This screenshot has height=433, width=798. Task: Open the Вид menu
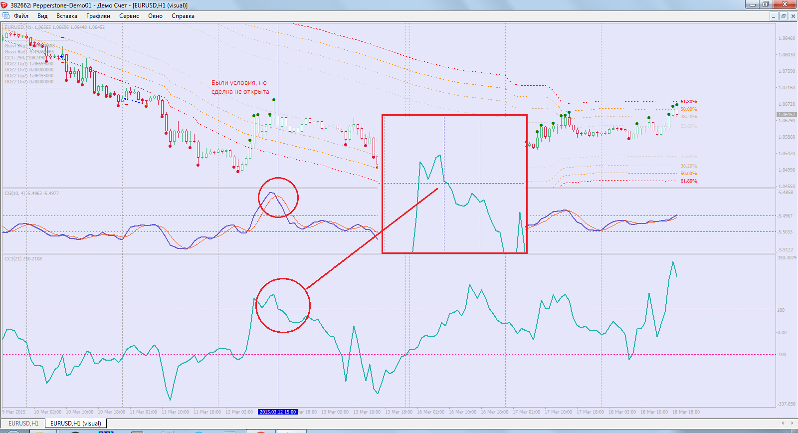click(42, 16)
